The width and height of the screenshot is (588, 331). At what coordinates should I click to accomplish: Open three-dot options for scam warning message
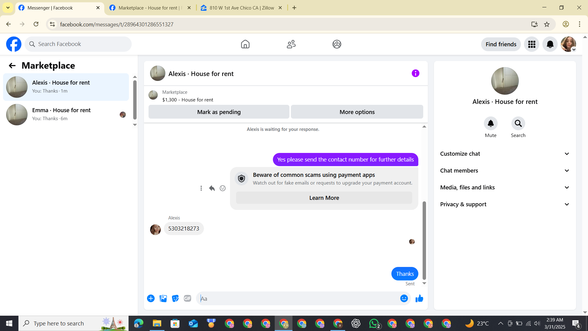click(201, 188)
